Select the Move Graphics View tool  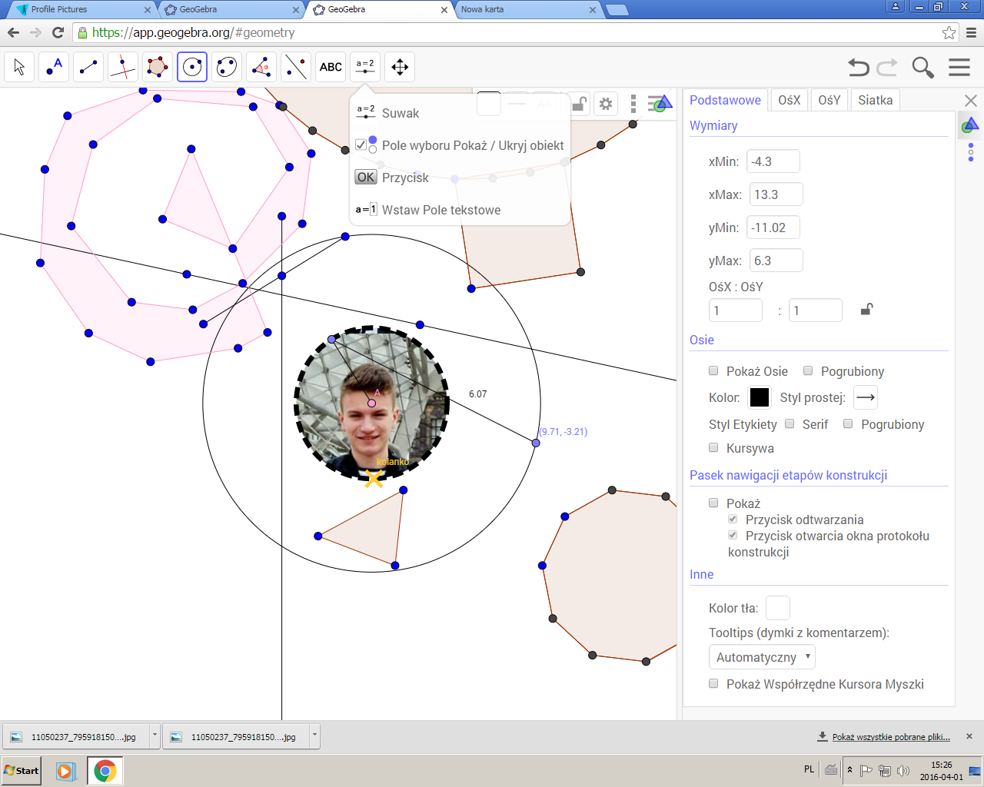(x=400, y=68)
